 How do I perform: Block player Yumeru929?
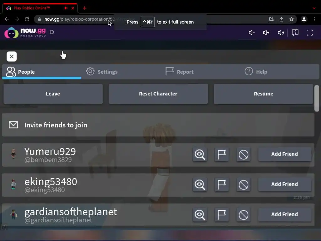tap(243, 154)
